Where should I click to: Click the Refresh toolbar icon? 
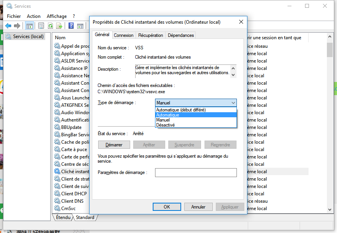(x=50, y=26)
